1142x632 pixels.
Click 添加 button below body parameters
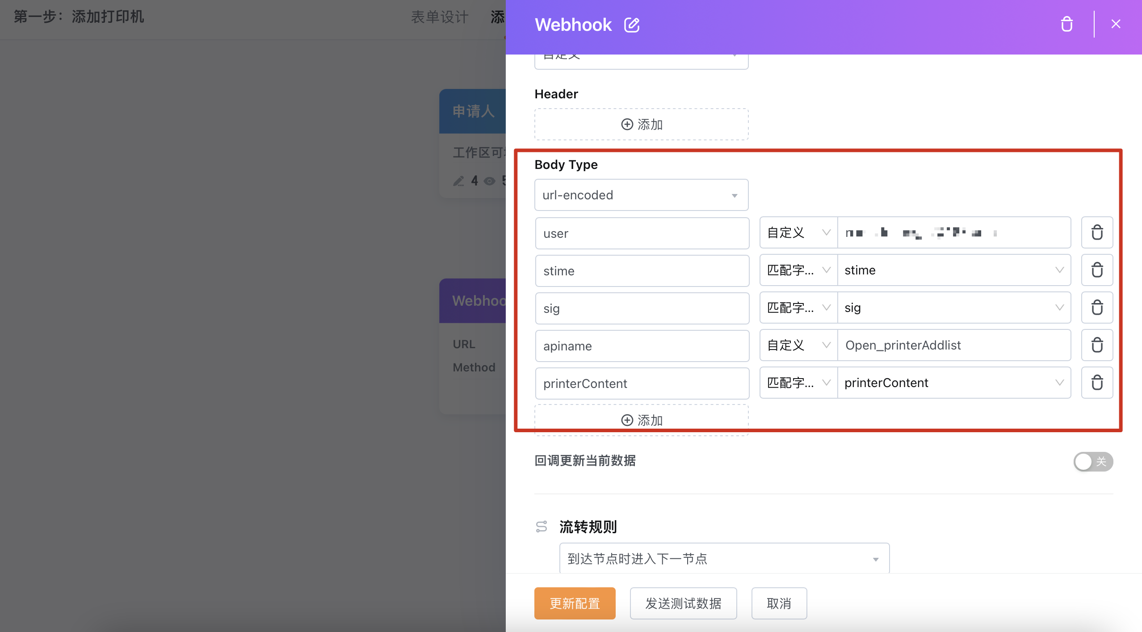pyautogui.click(x=641, y=420)
